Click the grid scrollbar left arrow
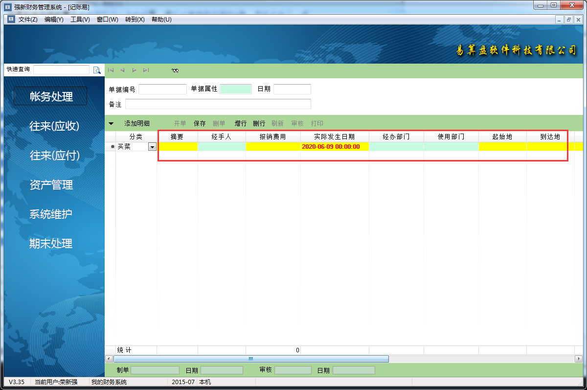This screenshot has width=587, height=390. coord(109,359)
